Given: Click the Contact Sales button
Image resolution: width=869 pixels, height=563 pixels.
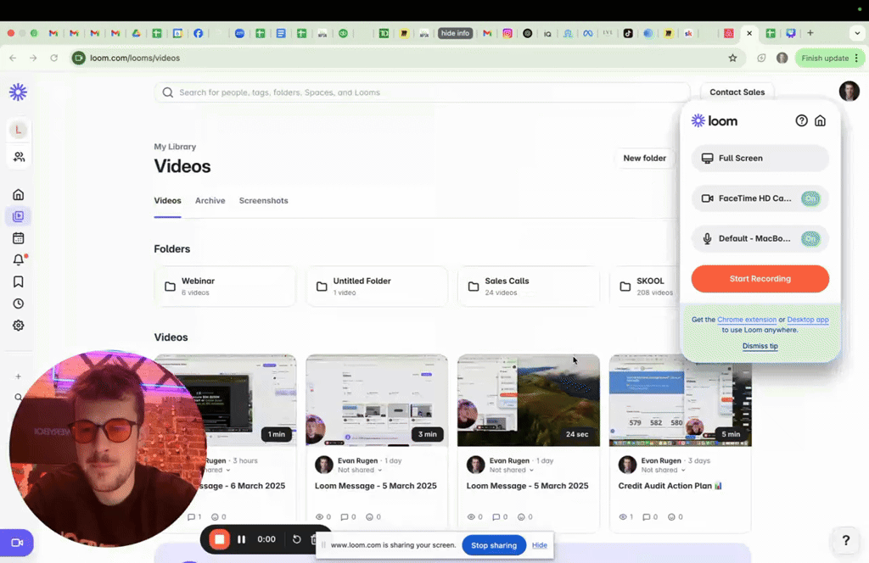Looking at the screenshot, I should pos(737,92).
